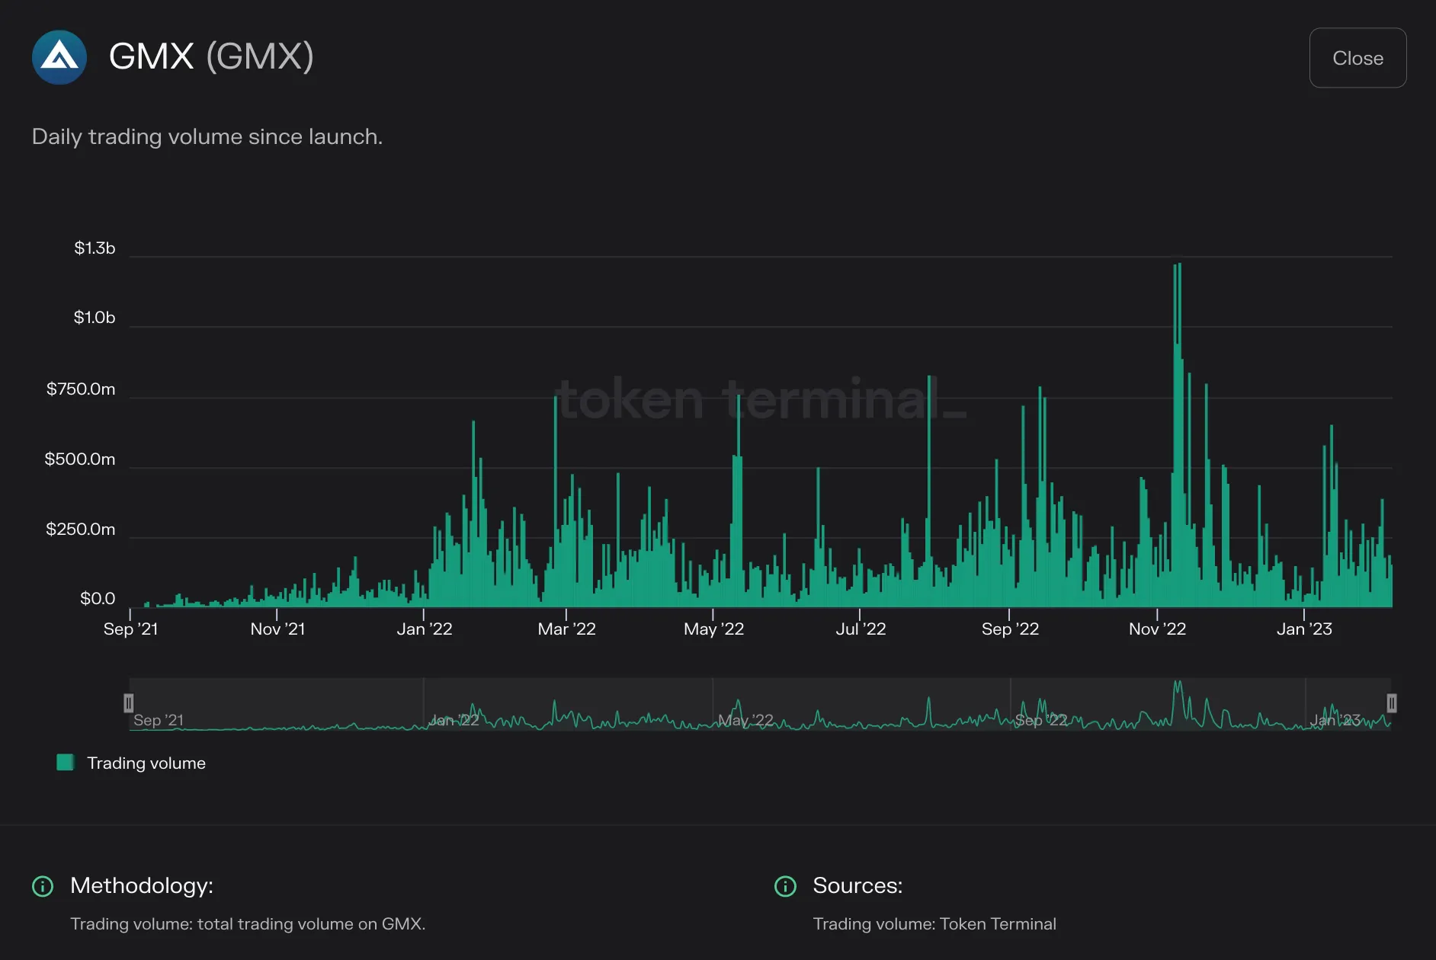Click the $0.0 y-axis label
This screenshot has width=1436, height=960.
pos(98,598)
